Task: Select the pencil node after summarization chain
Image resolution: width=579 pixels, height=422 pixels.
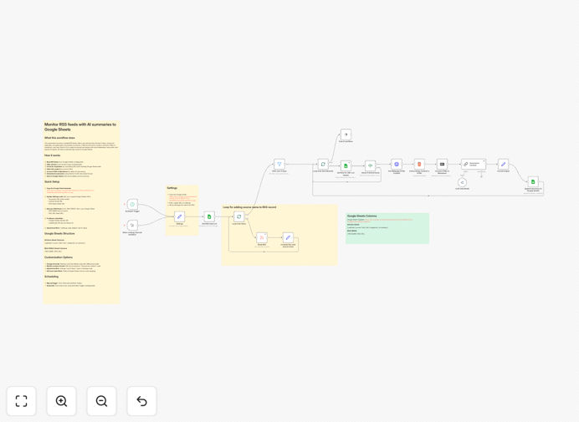Action: (503, 164)
